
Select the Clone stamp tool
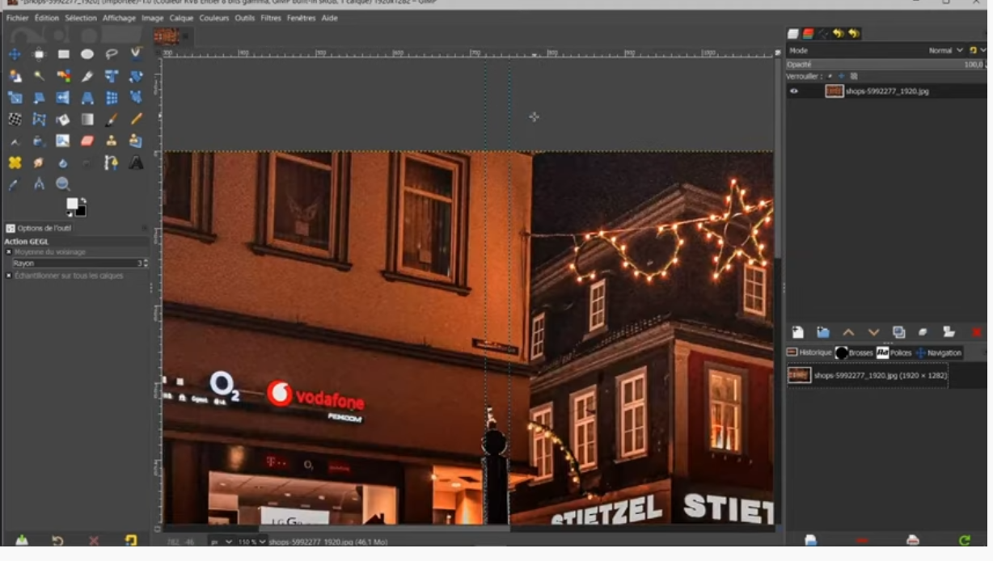tap(112, 141)
